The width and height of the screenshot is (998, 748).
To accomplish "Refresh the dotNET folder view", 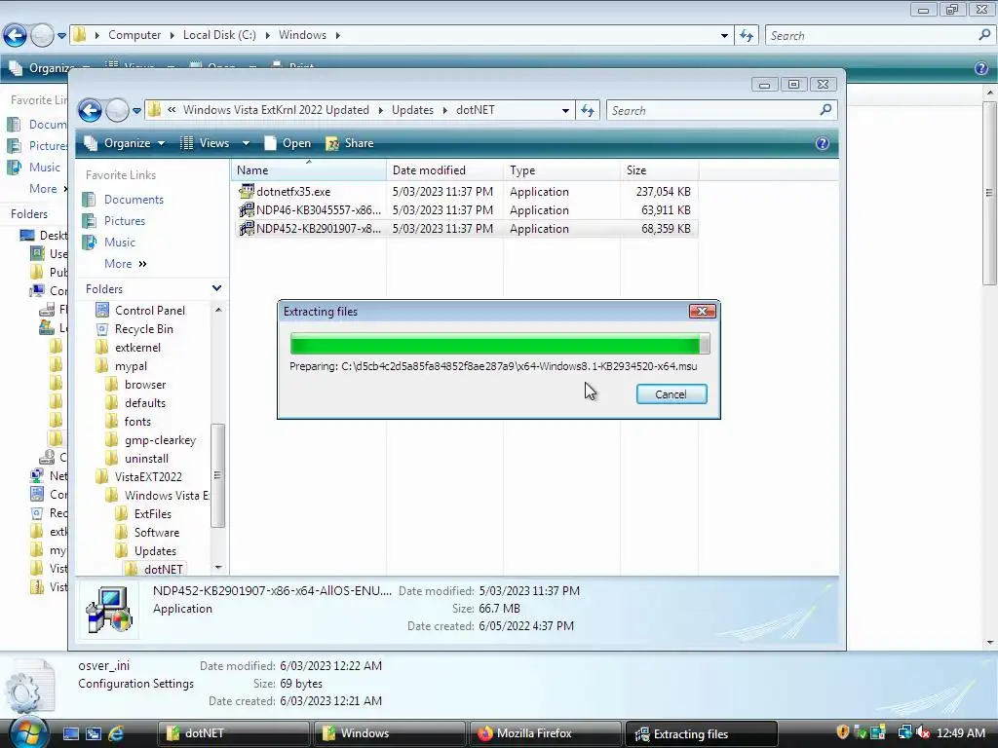I will point(588,111).
